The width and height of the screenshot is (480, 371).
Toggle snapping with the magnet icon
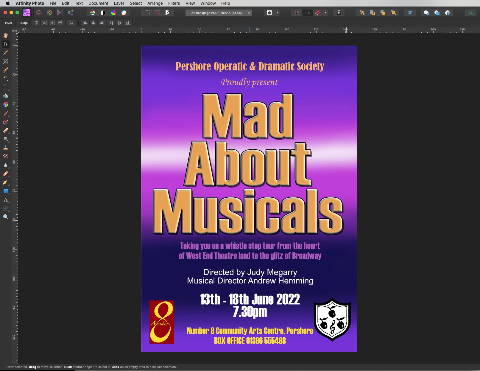pos(318,13)
